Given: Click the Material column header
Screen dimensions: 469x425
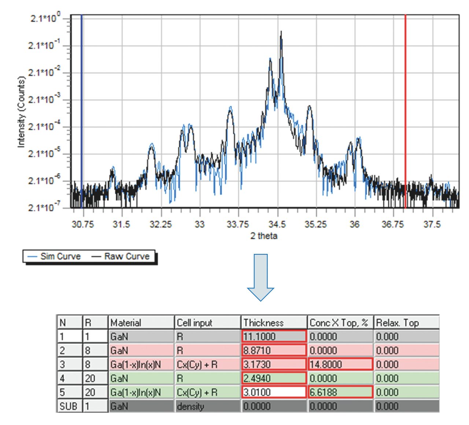Looking at the screenshot, I should [x=141, y=322].
